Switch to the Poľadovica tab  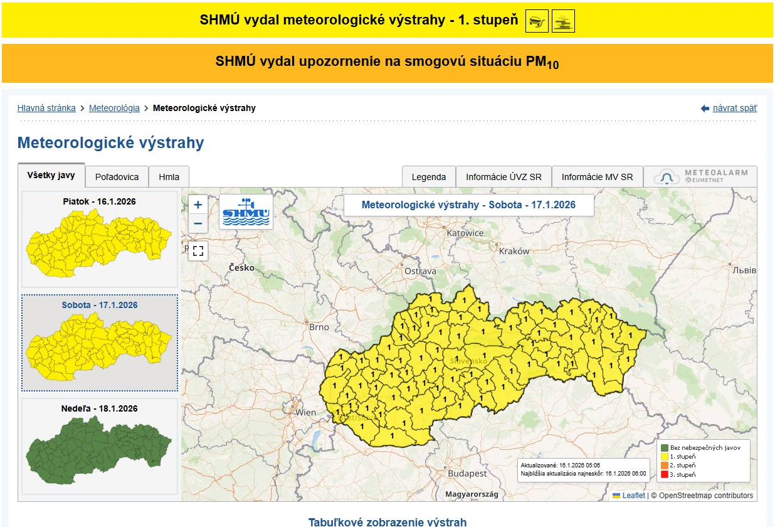pyautogui.click(x=117, y=177)
